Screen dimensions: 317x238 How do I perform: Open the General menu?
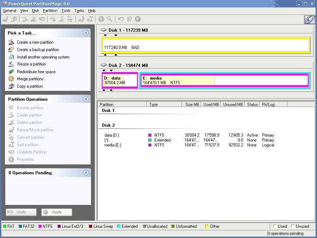9,11
